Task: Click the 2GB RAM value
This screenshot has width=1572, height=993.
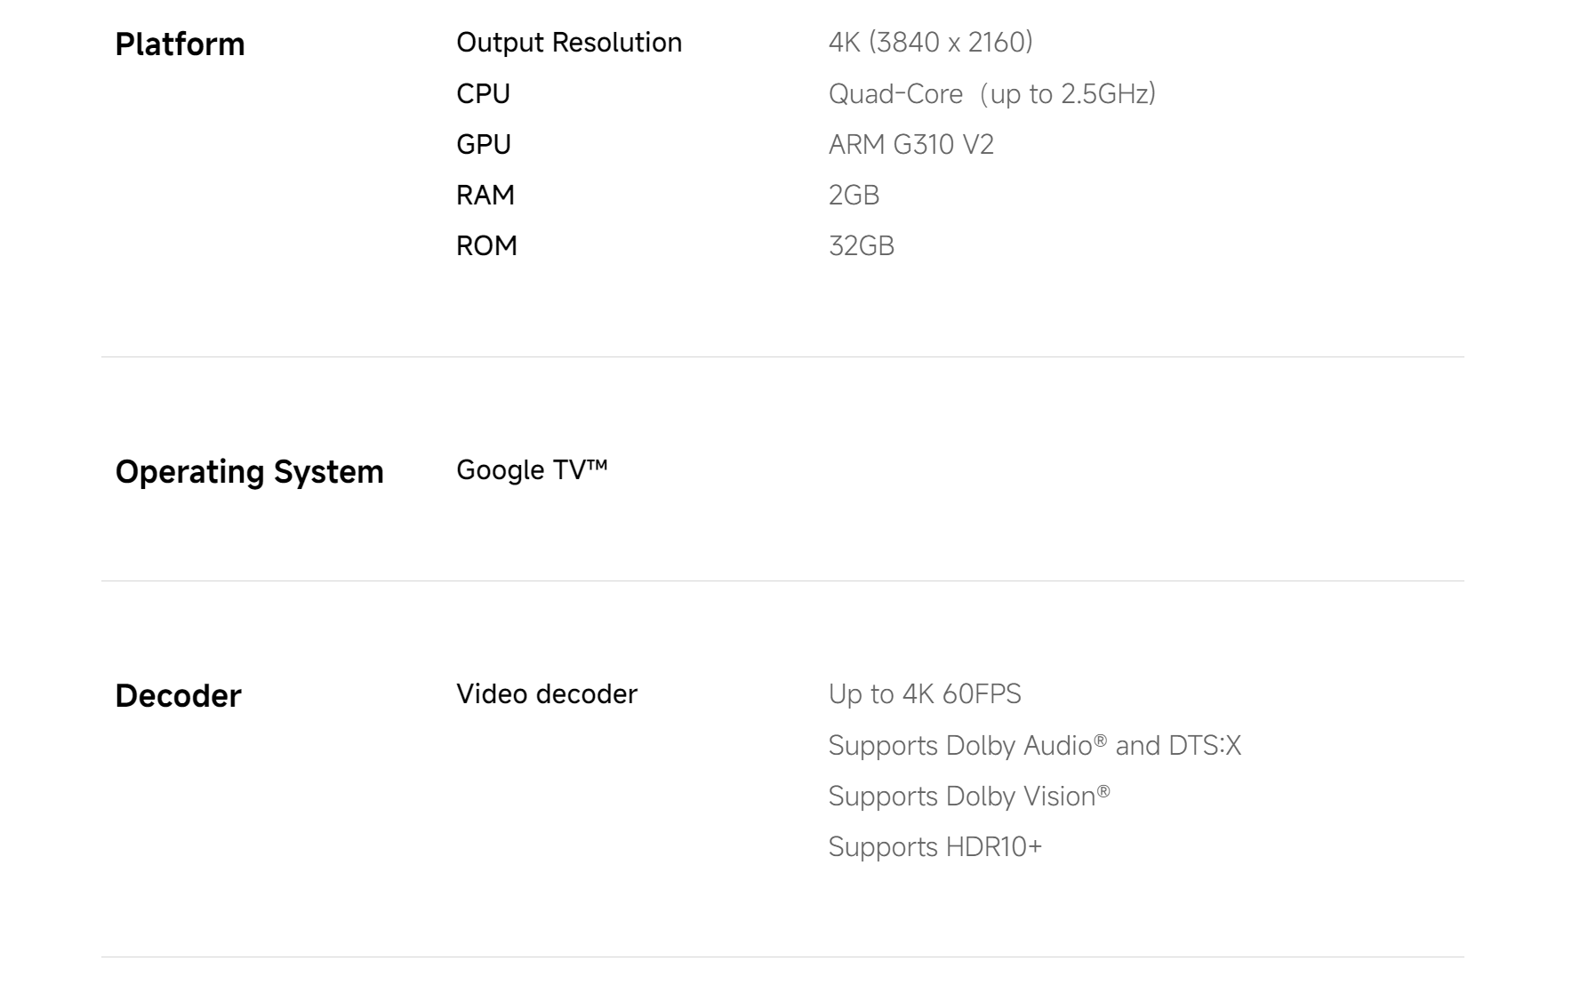Action: (x=853, y=195)
